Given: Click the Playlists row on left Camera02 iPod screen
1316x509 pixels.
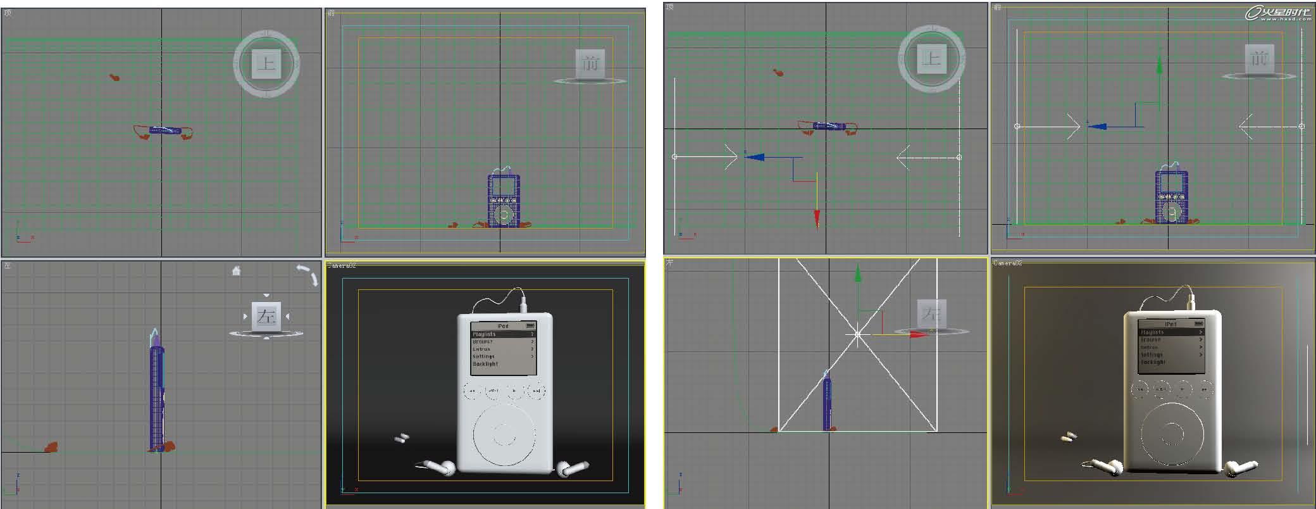Looking at the screenshot, I should (503, 334).
